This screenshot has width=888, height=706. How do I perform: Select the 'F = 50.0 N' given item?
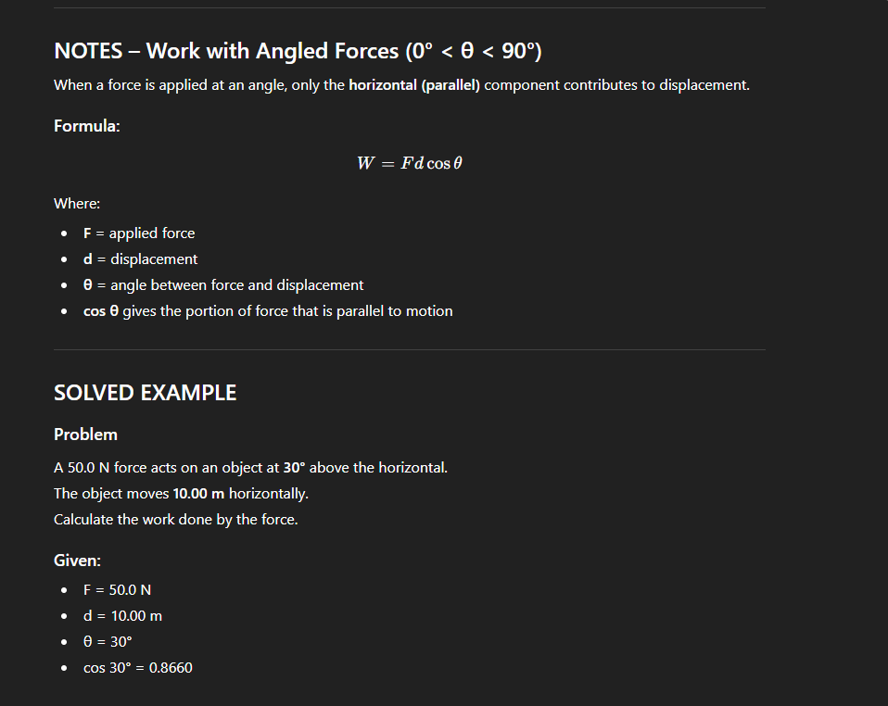click(117, 590)
